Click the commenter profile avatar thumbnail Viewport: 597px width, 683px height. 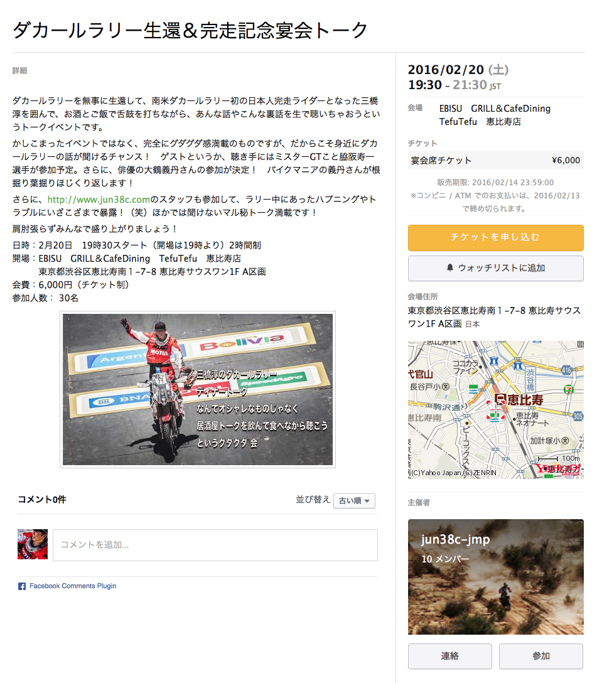(x=33, y=544)
